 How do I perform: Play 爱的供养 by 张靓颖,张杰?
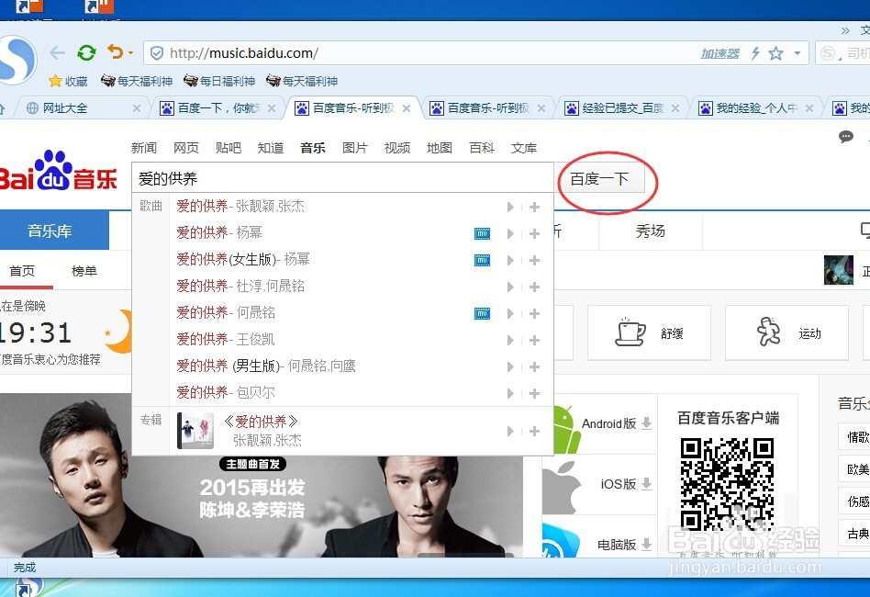[510, 208]
